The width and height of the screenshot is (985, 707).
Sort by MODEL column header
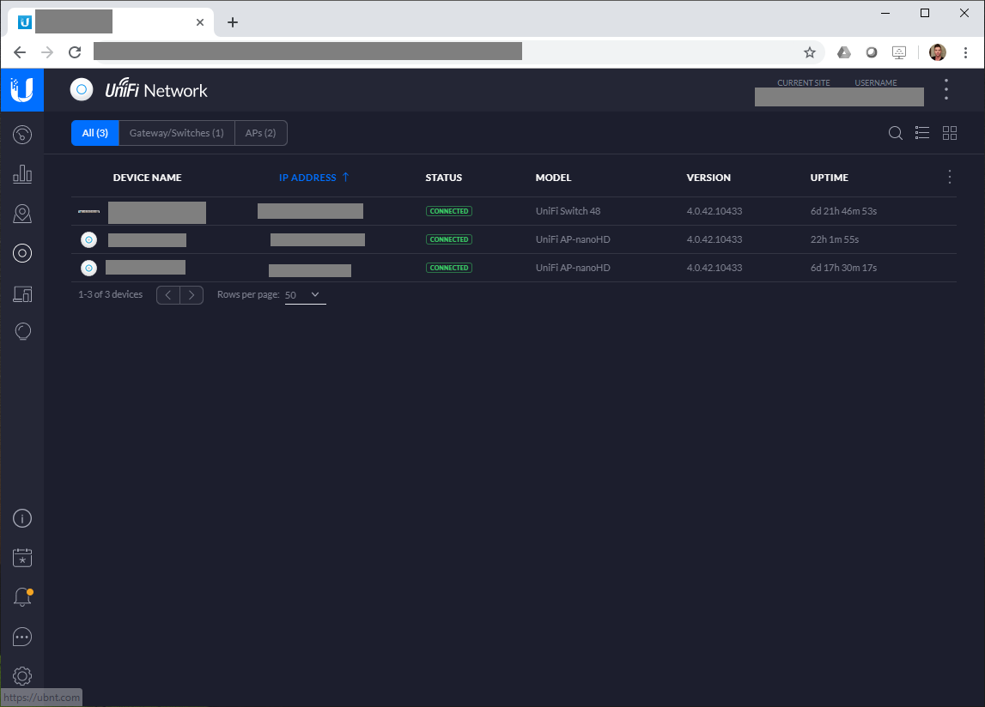pos(553,178)
